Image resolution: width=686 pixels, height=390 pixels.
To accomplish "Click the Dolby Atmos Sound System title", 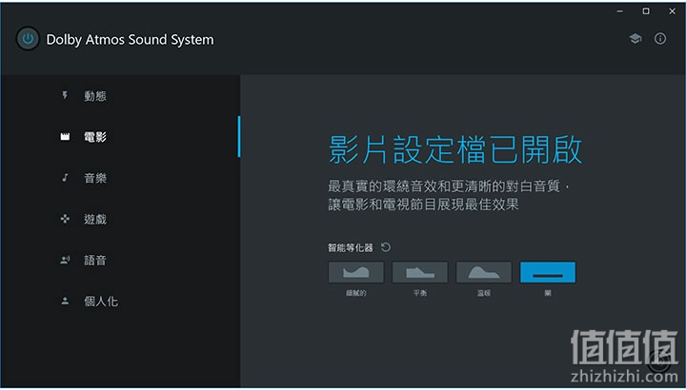I will pos(130,39).
